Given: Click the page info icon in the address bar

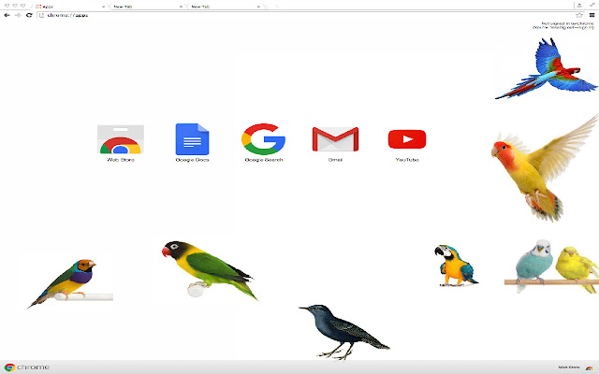Looking at the screenshot, I should [42, 15].
